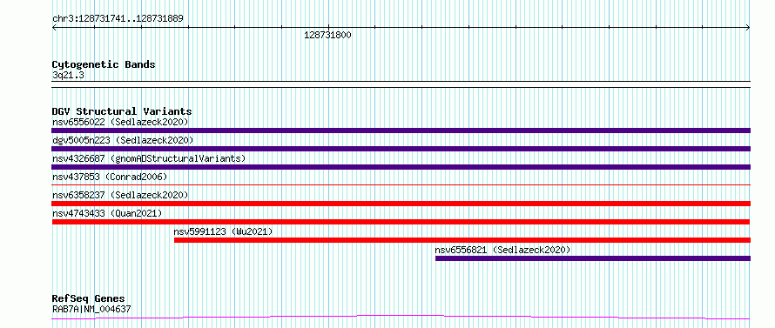Viewport: 775px width, 328px height.
Task: Click the 3q21.3 band label
Action: click(x=68, y=76)
